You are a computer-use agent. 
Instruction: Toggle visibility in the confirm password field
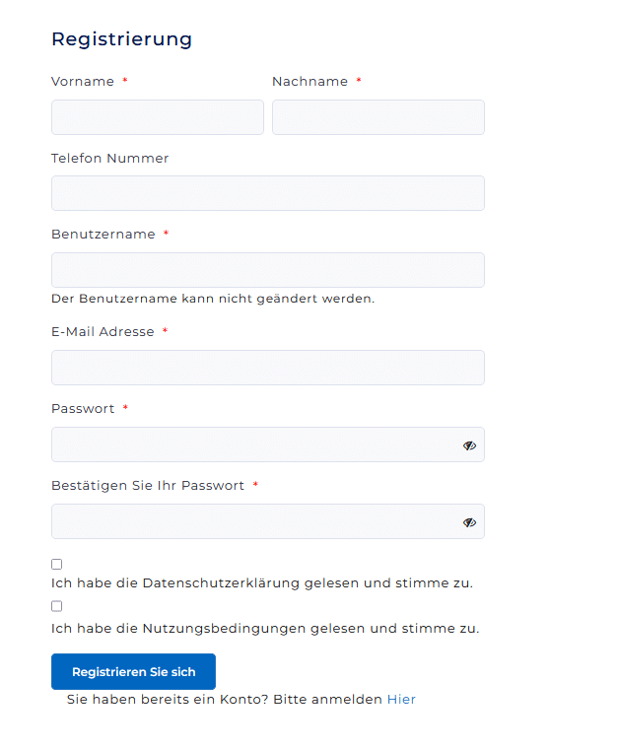pos(469,522)
